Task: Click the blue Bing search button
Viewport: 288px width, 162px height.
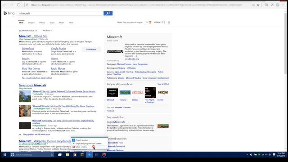Action: click(108, 13)
